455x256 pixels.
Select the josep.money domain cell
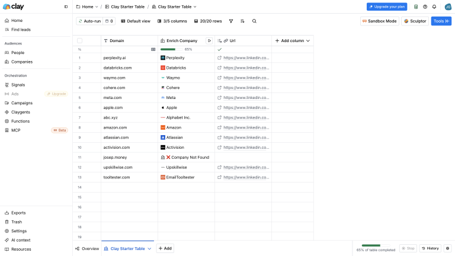point(129,157)
